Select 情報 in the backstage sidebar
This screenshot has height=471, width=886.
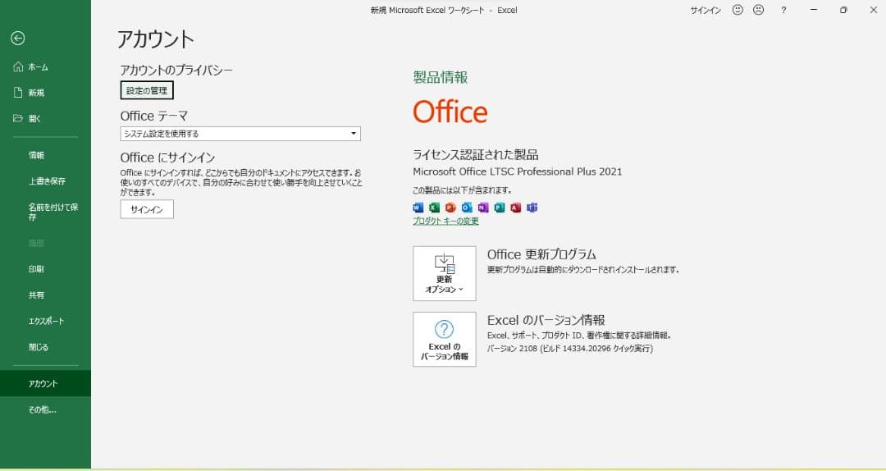point(45,155)
